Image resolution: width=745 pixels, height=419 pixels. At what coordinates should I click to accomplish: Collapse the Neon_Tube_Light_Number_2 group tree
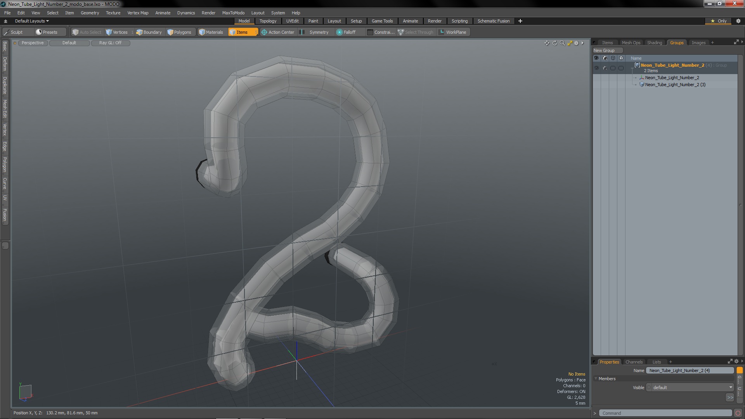click(x=632, y=68)
